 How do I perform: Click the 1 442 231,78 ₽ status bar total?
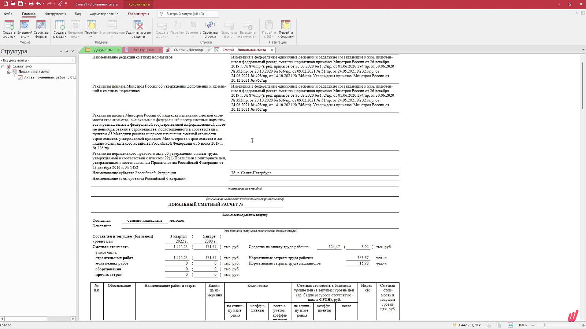coord(470,325)
